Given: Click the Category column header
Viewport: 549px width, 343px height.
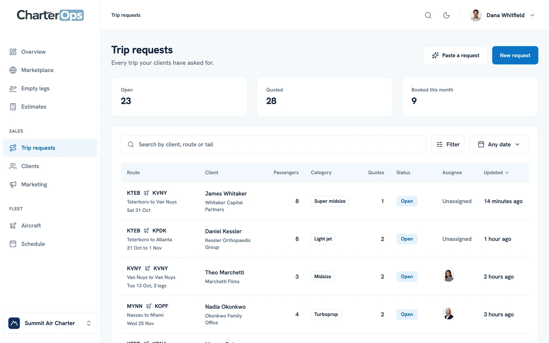Looking at the screenshot, I should click(321, 173).
